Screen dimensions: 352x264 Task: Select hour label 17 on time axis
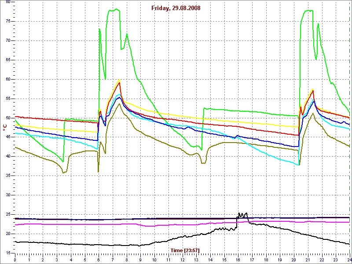point(252,260)
